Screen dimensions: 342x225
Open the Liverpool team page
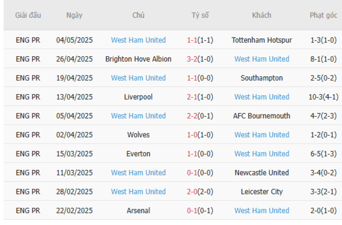[138, 97]
